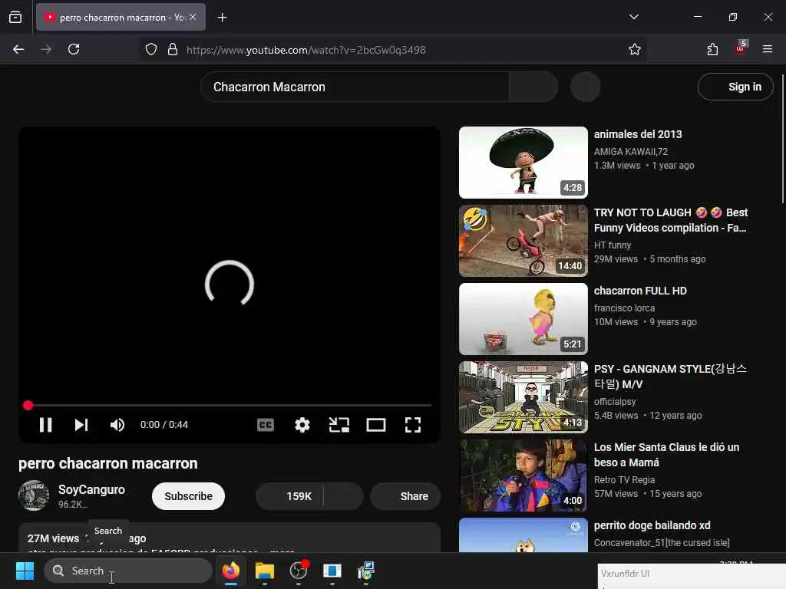Enter fullscreen mode
This screenshot has height=589, width=786.
coord(412,425)
